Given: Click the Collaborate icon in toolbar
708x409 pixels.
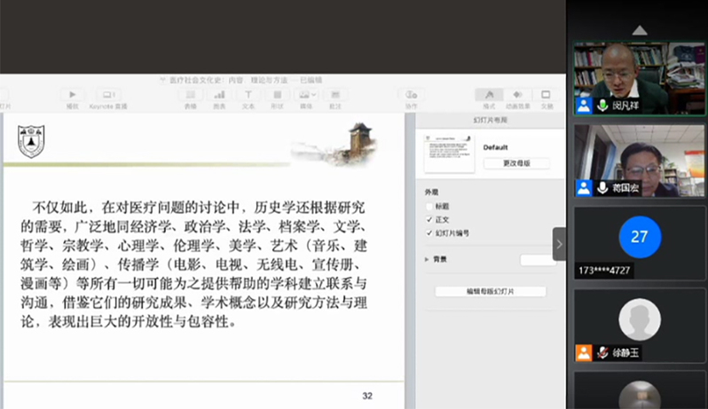Looking at the screenshot, I should [410, 95].
